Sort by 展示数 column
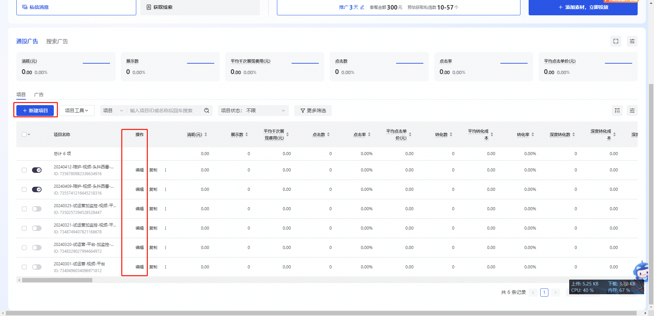Image resolution: width=654 pixels, height=316 pixels. [247, 135]
